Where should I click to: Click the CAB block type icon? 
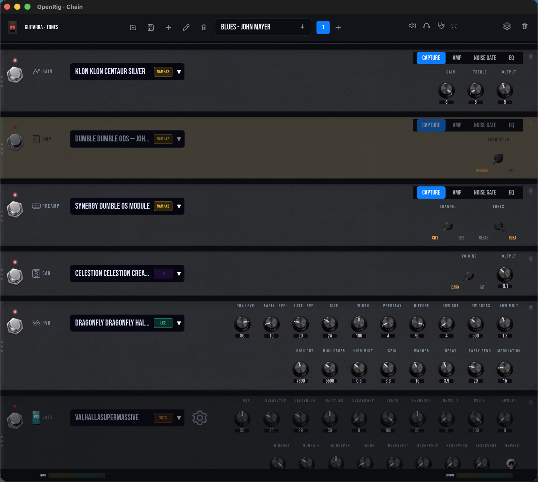[36, 274]
